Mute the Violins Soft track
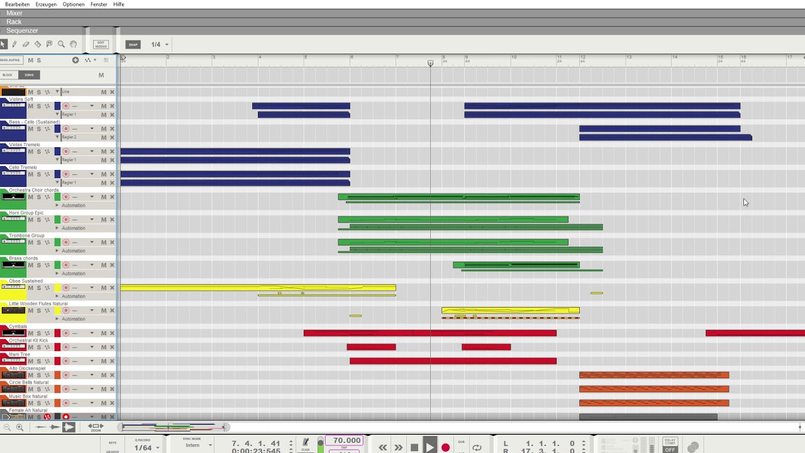The height and width of the screenshot is (453, 805). click(30, 106)
